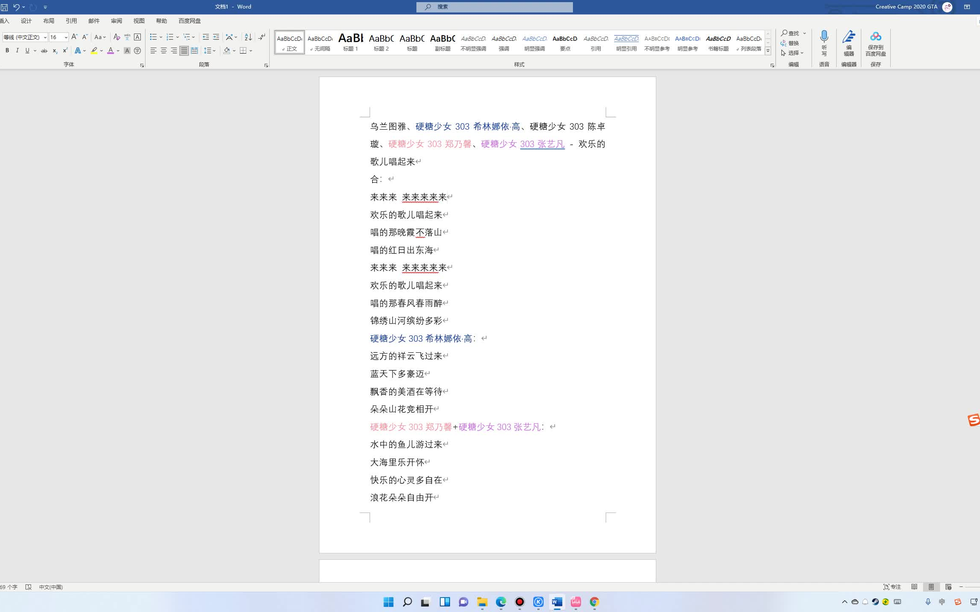
Task: Switch to Web Layout view in status bar
Action: coord(948,587)
